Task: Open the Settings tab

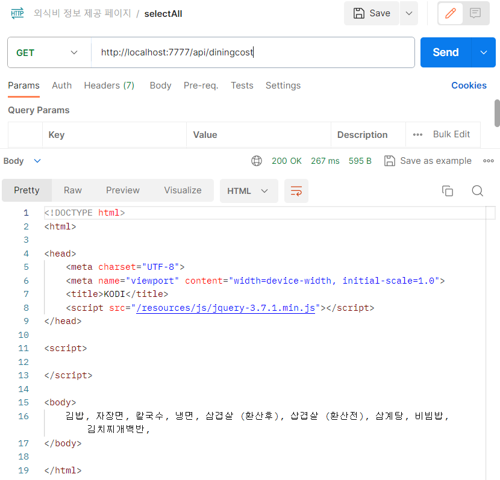Action: pos(283,86)
